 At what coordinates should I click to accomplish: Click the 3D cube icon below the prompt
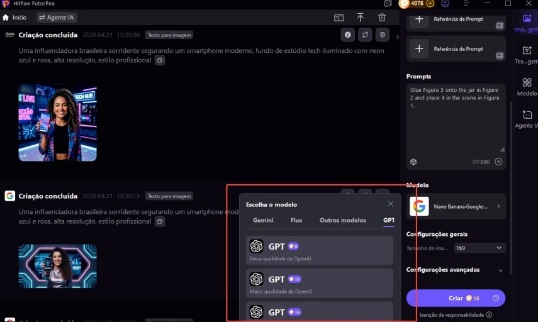413,162
